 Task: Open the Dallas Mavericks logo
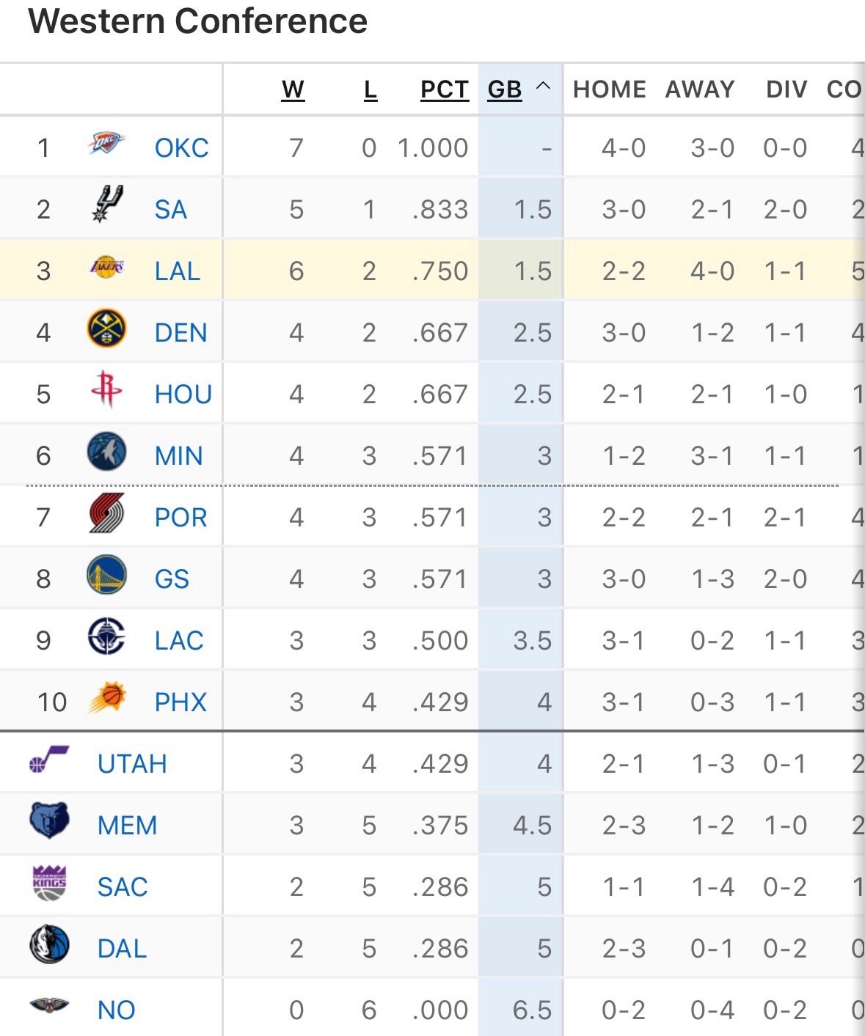49,944
